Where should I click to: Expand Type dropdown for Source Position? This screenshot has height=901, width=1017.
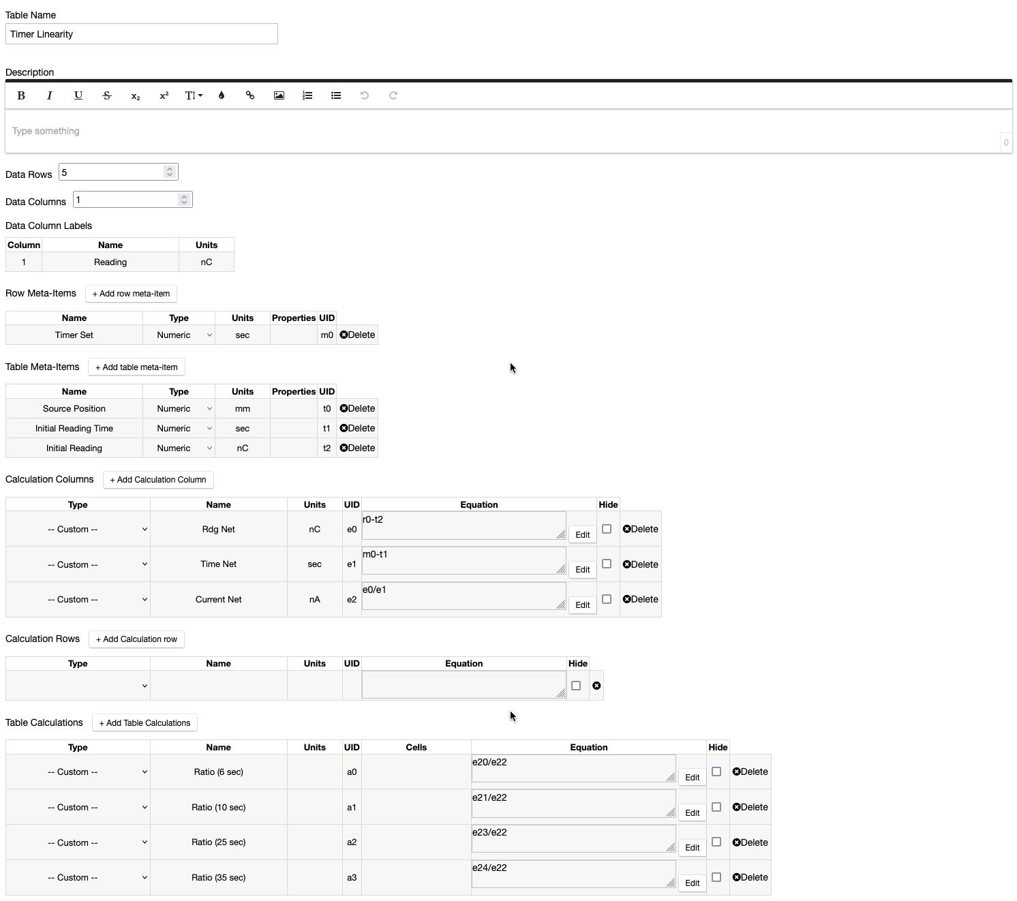click(183, 409)
